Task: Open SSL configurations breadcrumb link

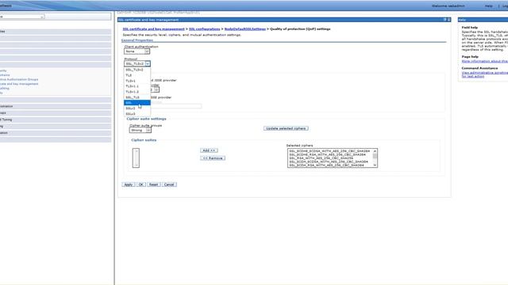Action: pos(205,29)
